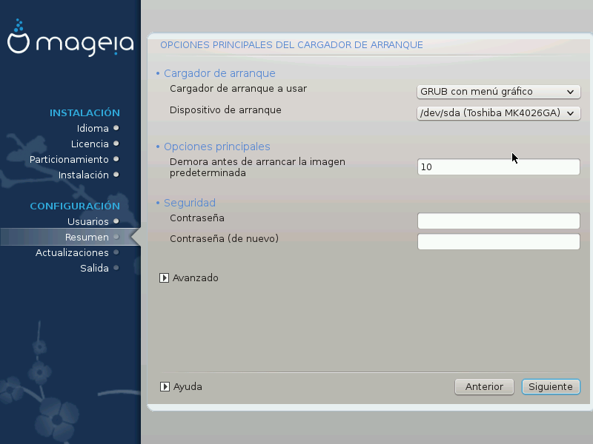Viewport: 593px width, 444px height.
Task: Focus the Contraseña password field
Action: click(x=498, y=221)
